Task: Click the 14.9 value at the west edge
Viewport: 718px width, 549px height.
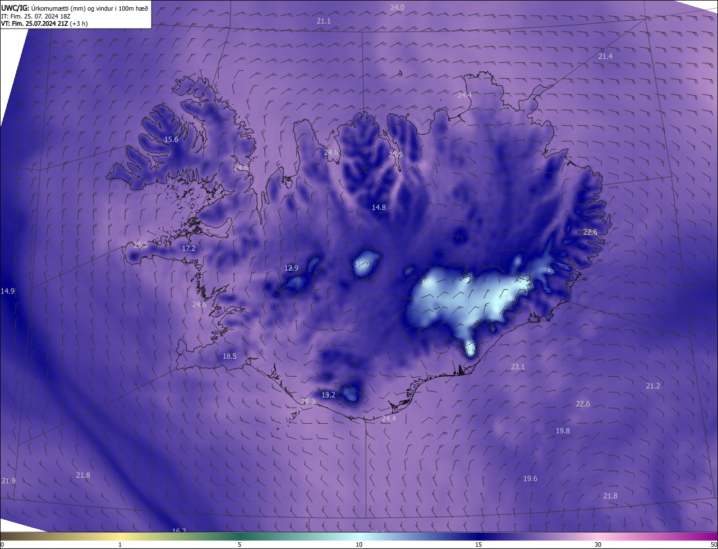Action: [x=7, y=291]
